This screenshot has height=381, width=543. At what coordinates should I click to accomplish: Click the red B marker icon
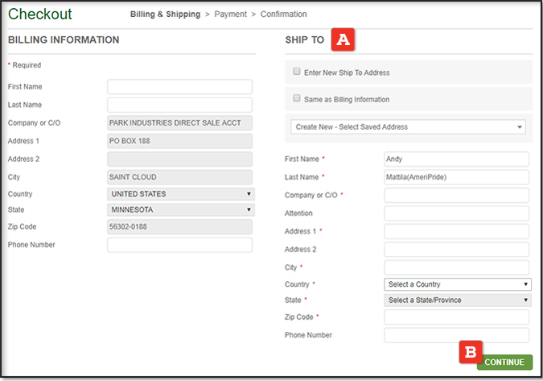point(470,352)
